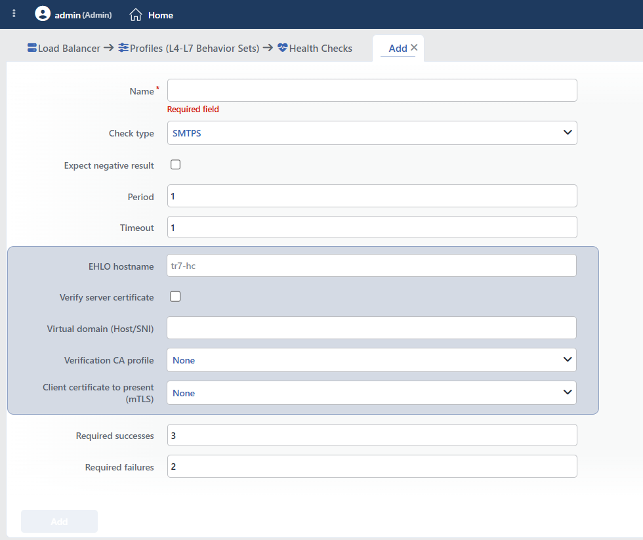This screenshot has height=540, width=643.
Task: Expand the Verification CA profile dropdown
Action: pyautogui.click(x=371, y=360)
